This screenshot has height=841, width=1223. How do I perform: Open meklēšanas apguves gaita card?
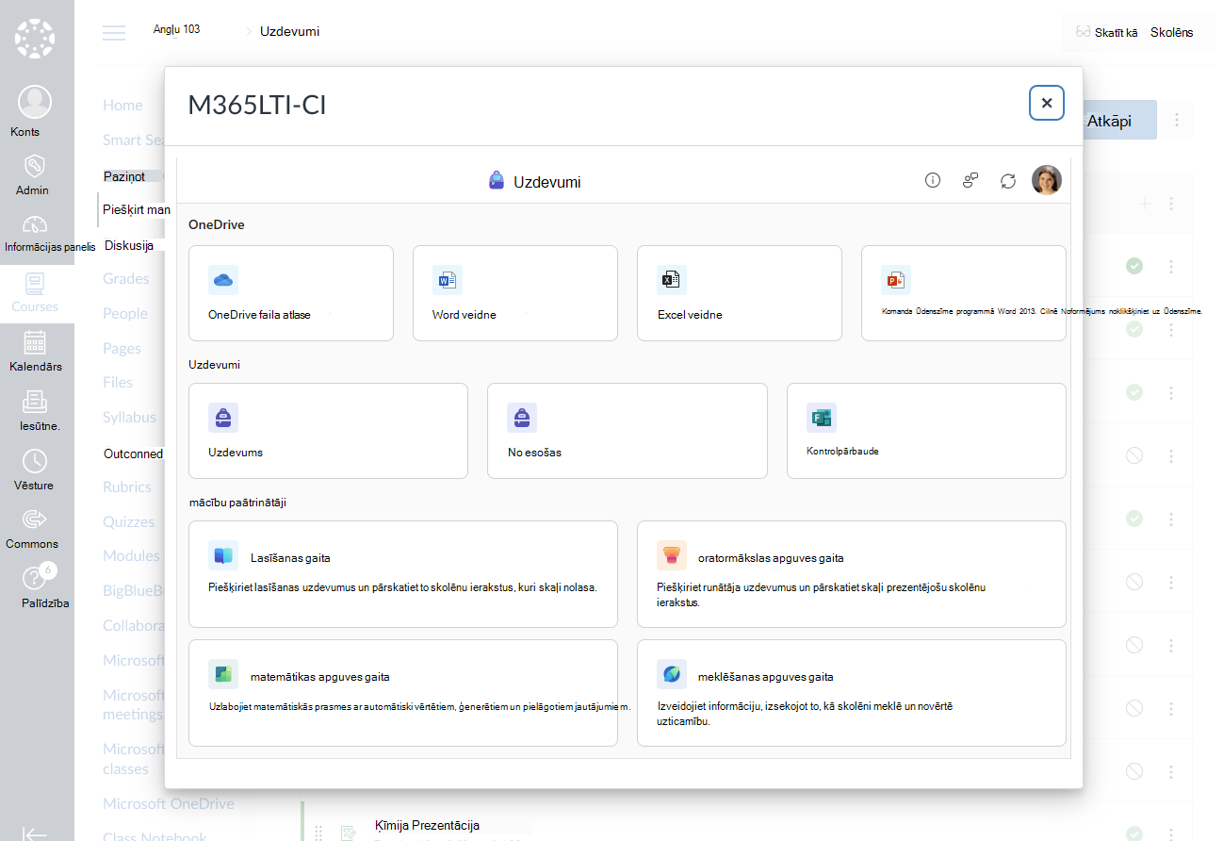click(x=852, y=693)
